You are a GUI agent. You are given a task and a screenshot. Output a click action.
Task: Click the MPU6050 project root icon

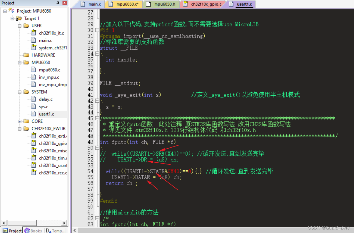click(11, 11)
